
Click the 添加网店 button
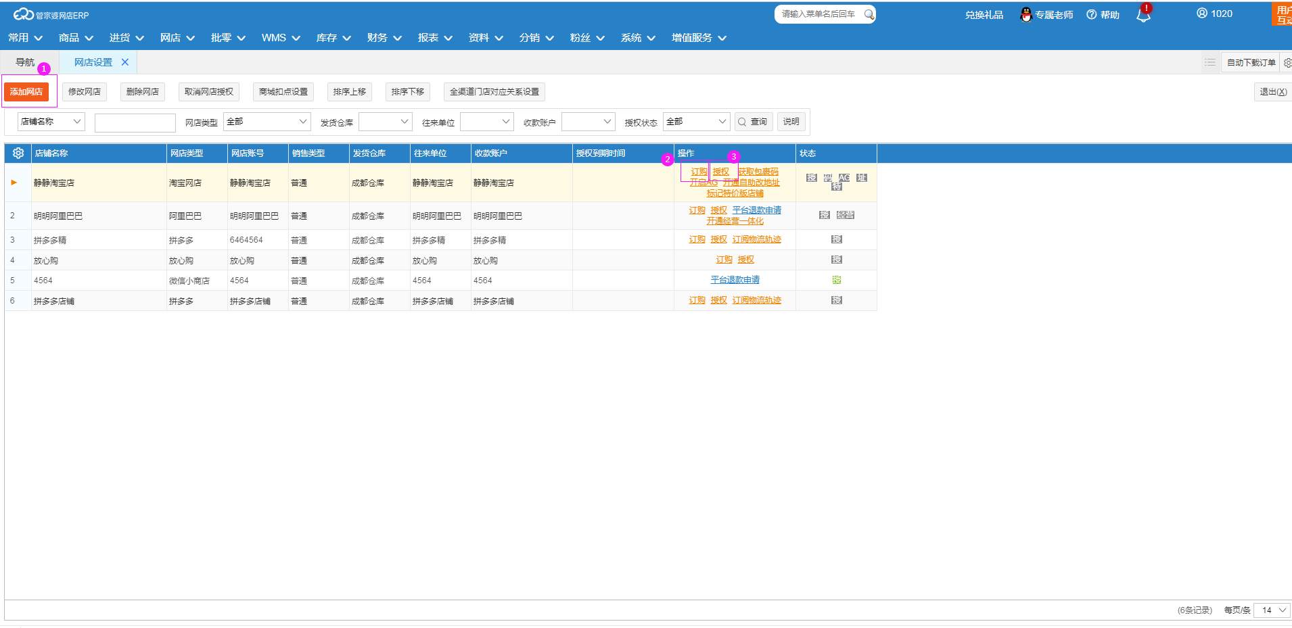pos(26,92)
